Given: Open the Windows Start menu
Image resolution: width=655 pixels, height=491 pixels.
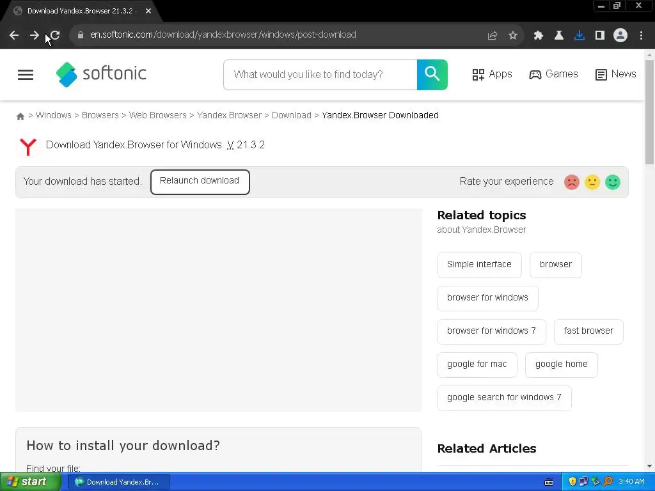Looking at the screenshot, I should point(30,482).
